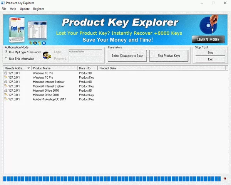Screen dimensions: 231x185
Task: Select 'Microsoft Internet Explorer' name in Product ID row
Action: (x=49, y=82)
